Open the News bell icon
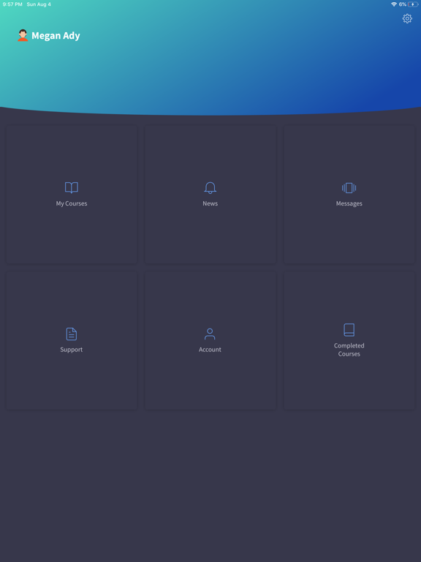This screenshot has width=421, height=562. tap(210, 188)
